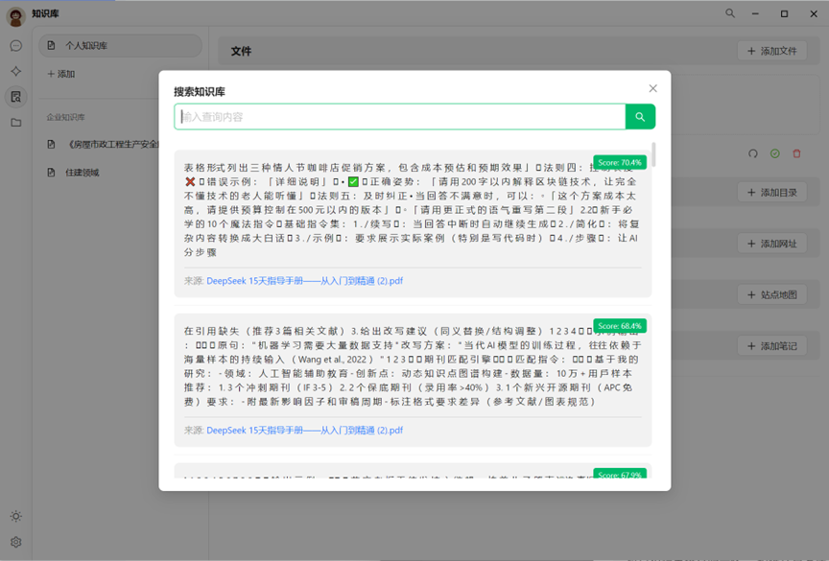Image resolution: width=829 pixels, height=561 pixels.
Task: Select the knowledge base icon in sidebar
Action: tap(15, 97)
